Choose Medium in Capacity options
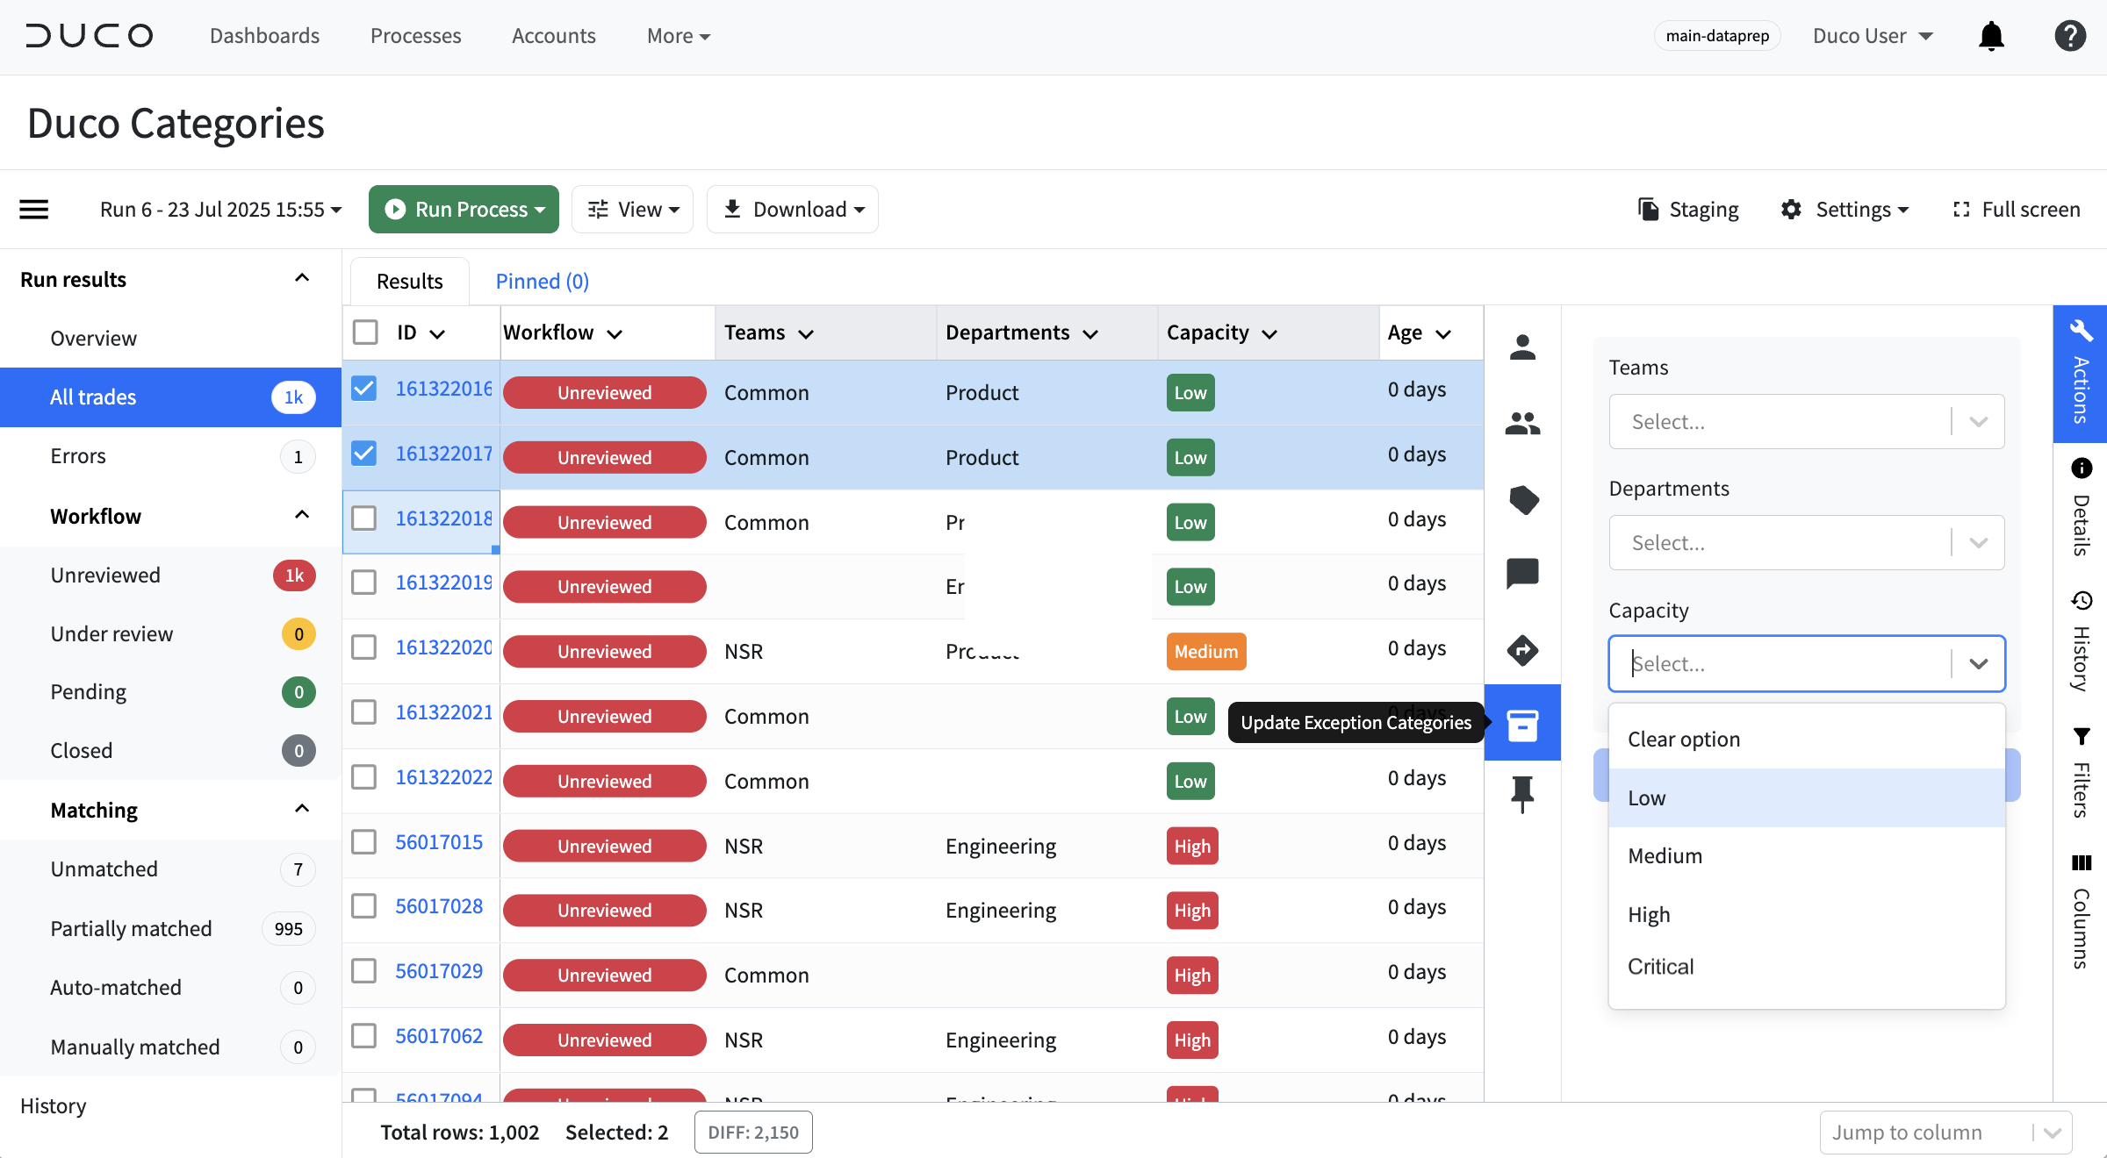The width and height of the screenshot is (2107, 1158). (x=1807, y=856)
